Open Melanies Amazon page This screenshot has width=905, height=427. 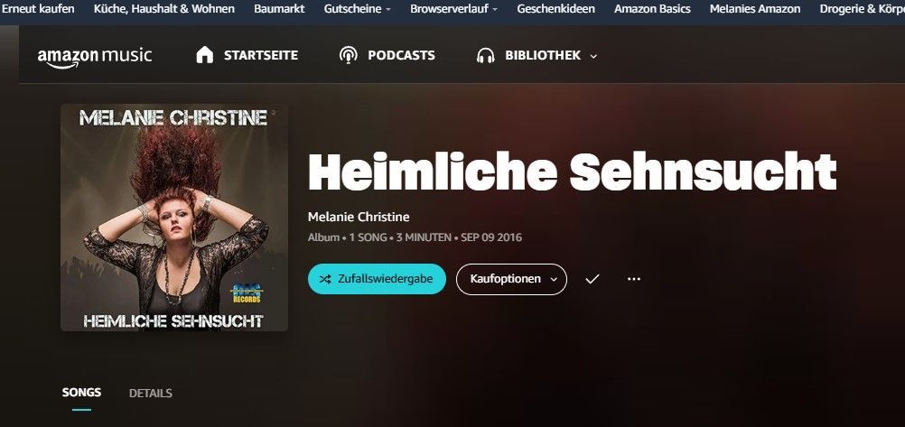(755, 9)
